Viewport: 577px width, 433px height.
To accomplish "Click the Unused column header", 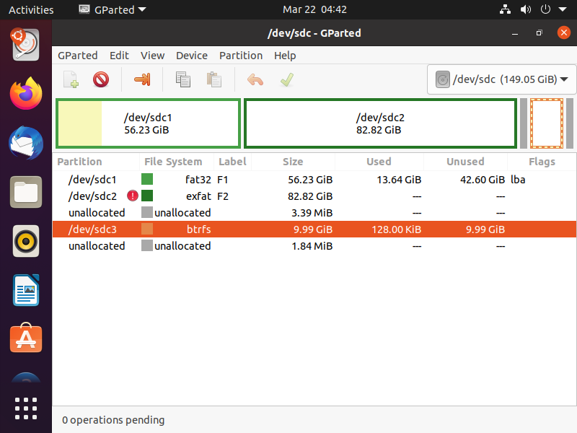I will [x=465, y=162].
